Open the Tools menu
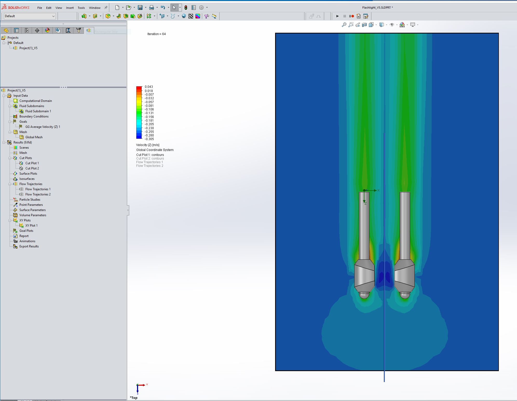517x401 pixels. click(x=81, y=8)
